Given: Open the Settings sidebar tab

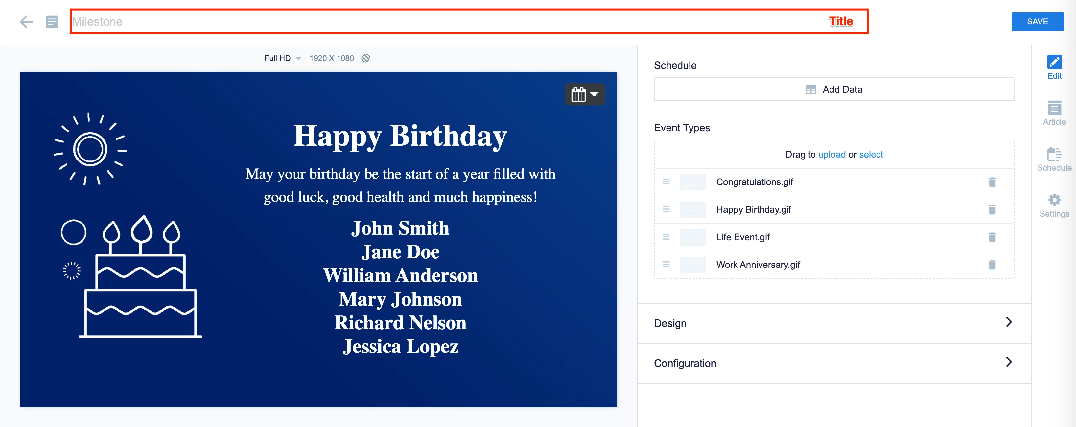Looking at the screenshot, I should [1054, 205].
